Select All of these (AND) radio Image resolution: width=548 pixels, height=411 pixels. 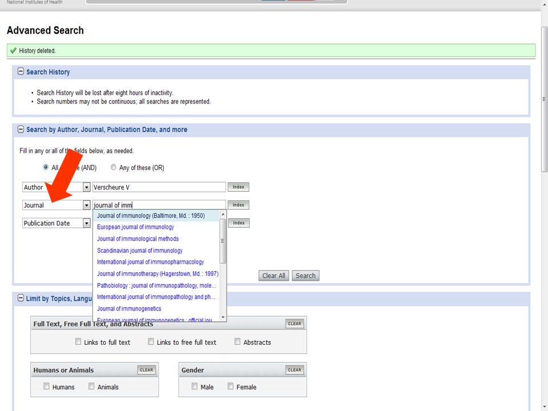coord(46,167)
